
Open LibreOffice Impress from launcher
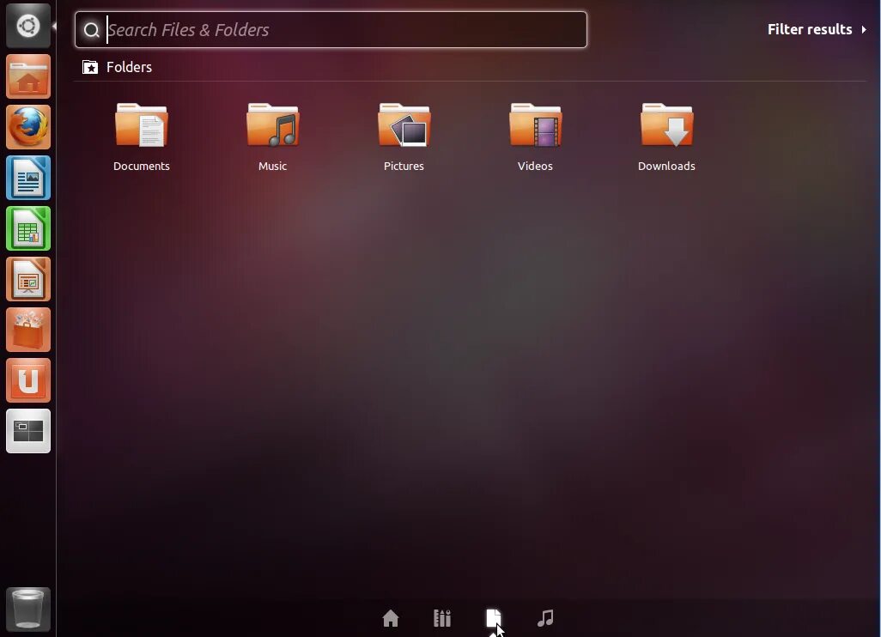[28, 279]
